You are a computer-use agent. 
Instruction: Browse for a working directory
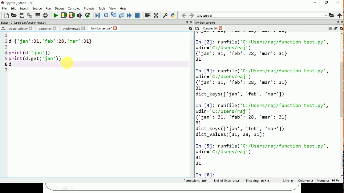click(x=332, y=16)
